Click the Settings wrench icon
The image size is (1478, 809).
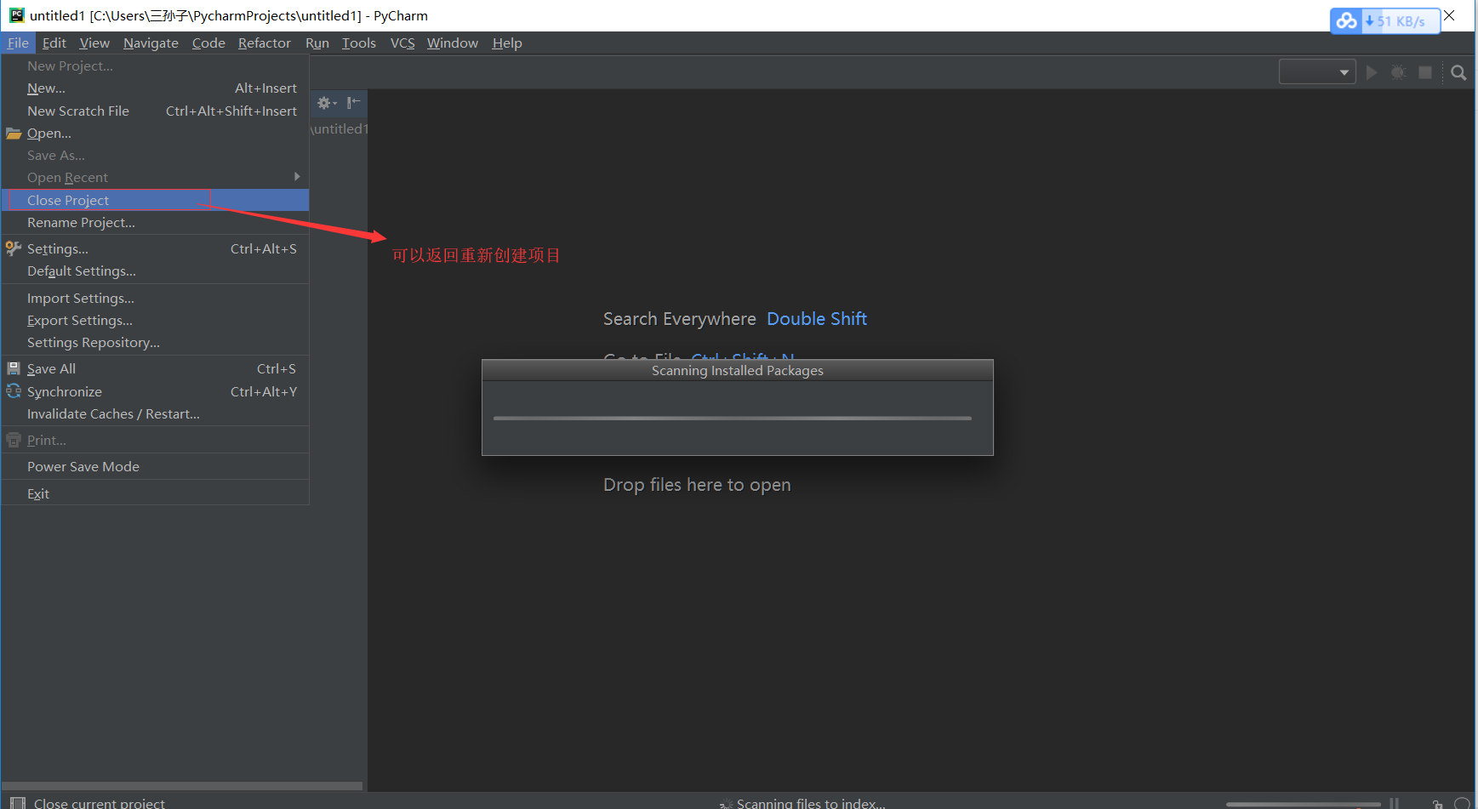click(x=14, y=248)
